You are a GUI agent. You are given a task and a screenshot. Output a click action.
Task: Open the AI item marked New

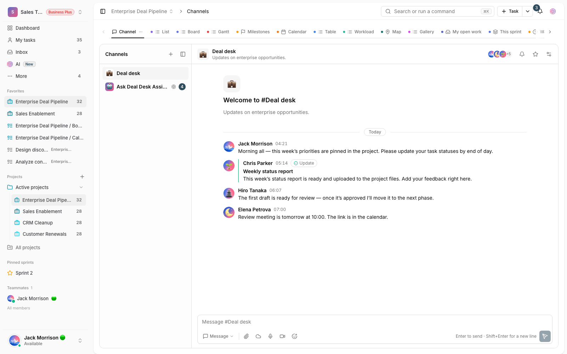[x=45, y=64]
